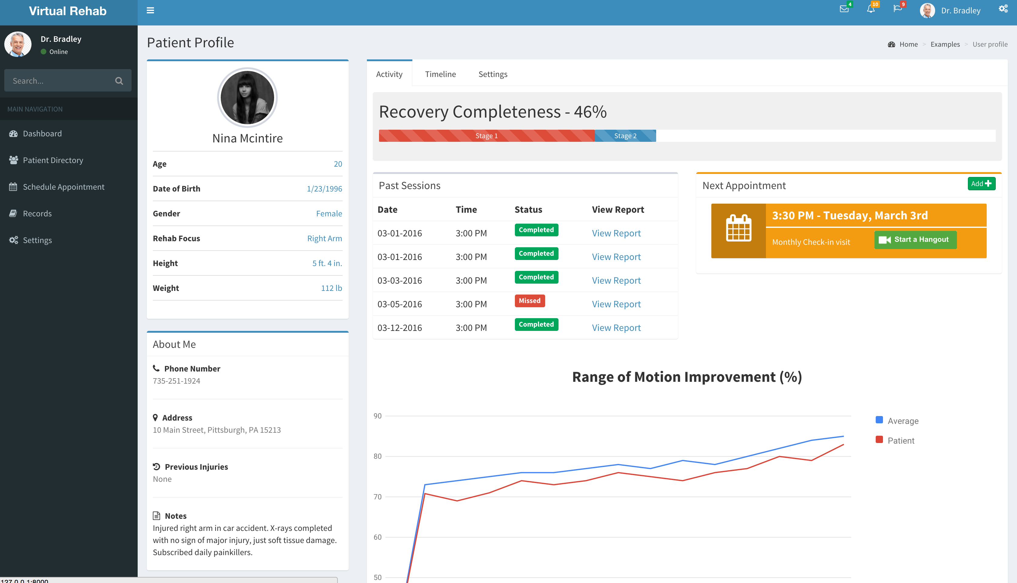The width and height of the screenshot is (1017, 583).
Task: Toggle the Patient series legend swatch
Action: pyautogui.click(x=879, y=440)
